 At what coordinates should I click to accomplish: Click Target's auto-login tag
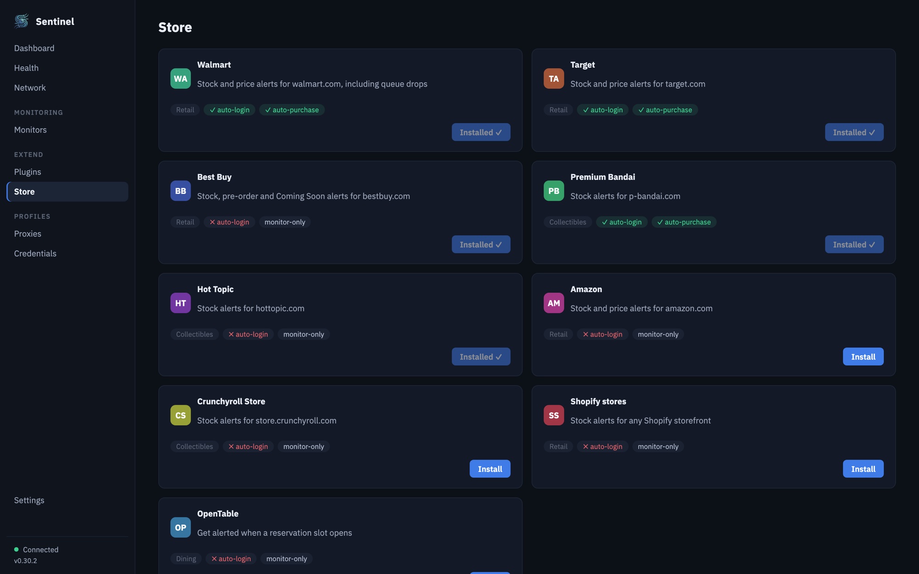602,110
